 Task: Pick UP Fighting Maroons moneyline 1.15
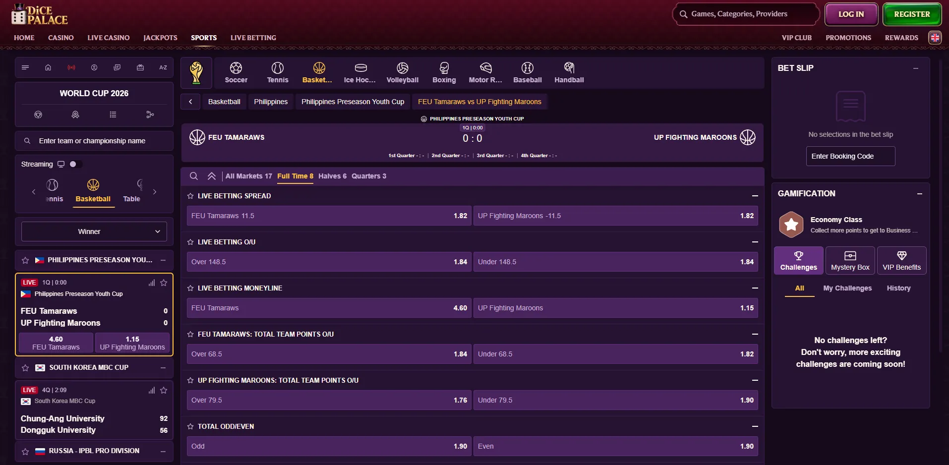tap(616, 308)
